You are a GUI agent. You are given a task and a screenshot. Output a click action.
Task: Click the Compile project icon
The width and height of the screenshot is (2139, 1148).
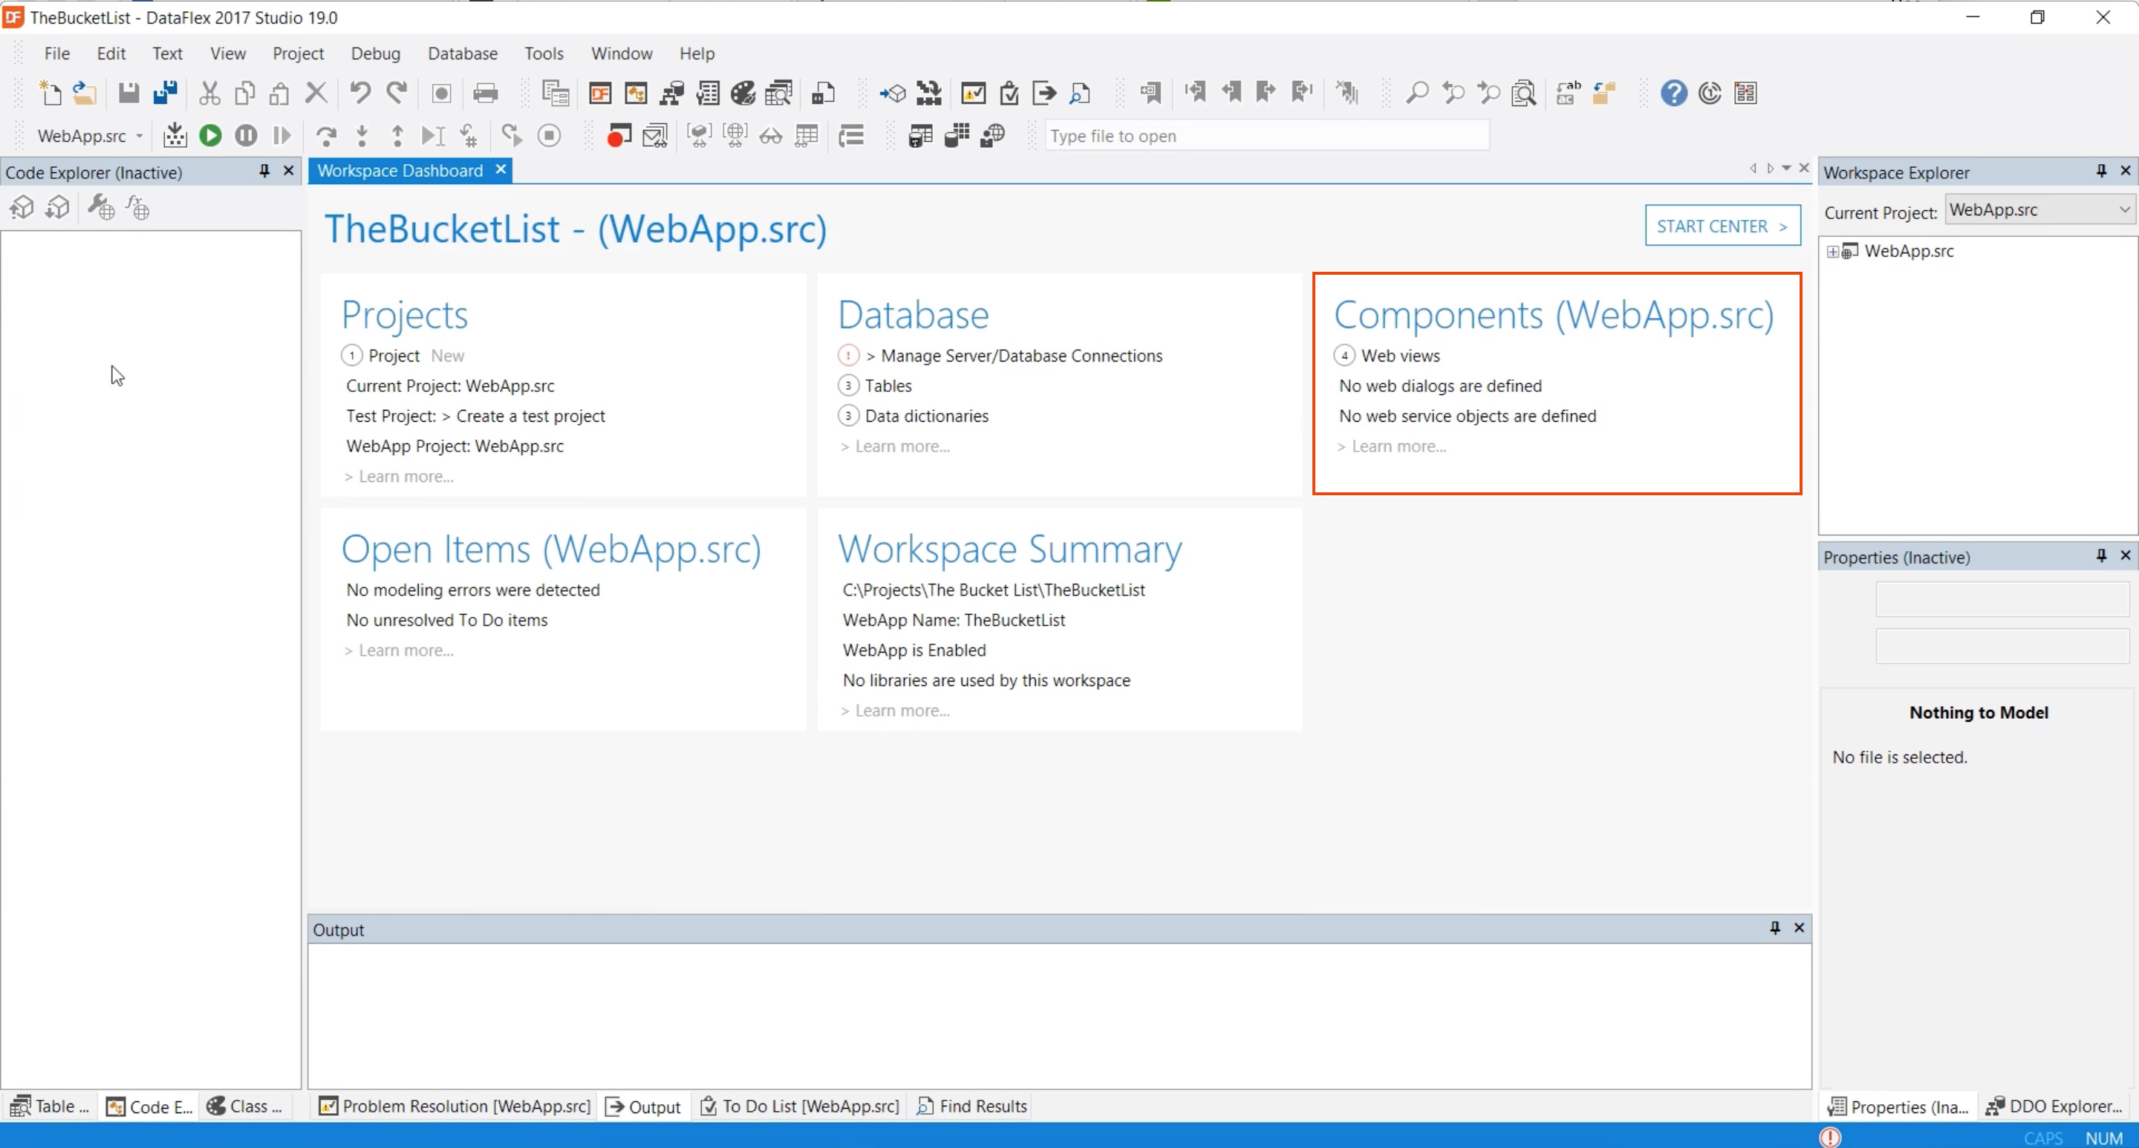[x=175, y=135]
